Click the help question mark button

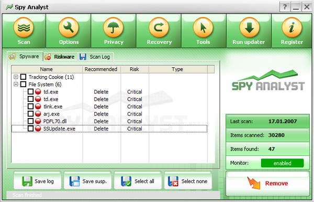click(285, 7)
